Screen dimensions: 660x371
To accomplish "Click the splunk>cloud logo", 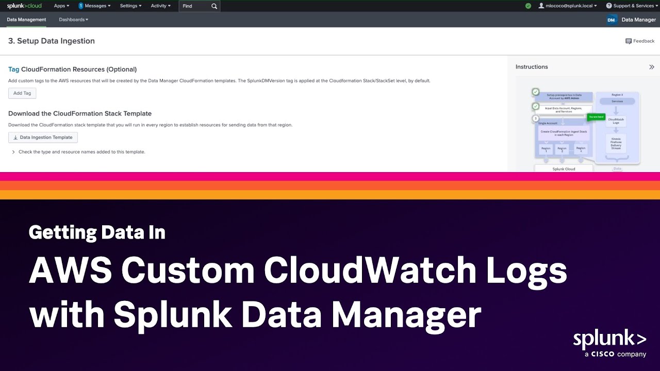I will point(24,6).
